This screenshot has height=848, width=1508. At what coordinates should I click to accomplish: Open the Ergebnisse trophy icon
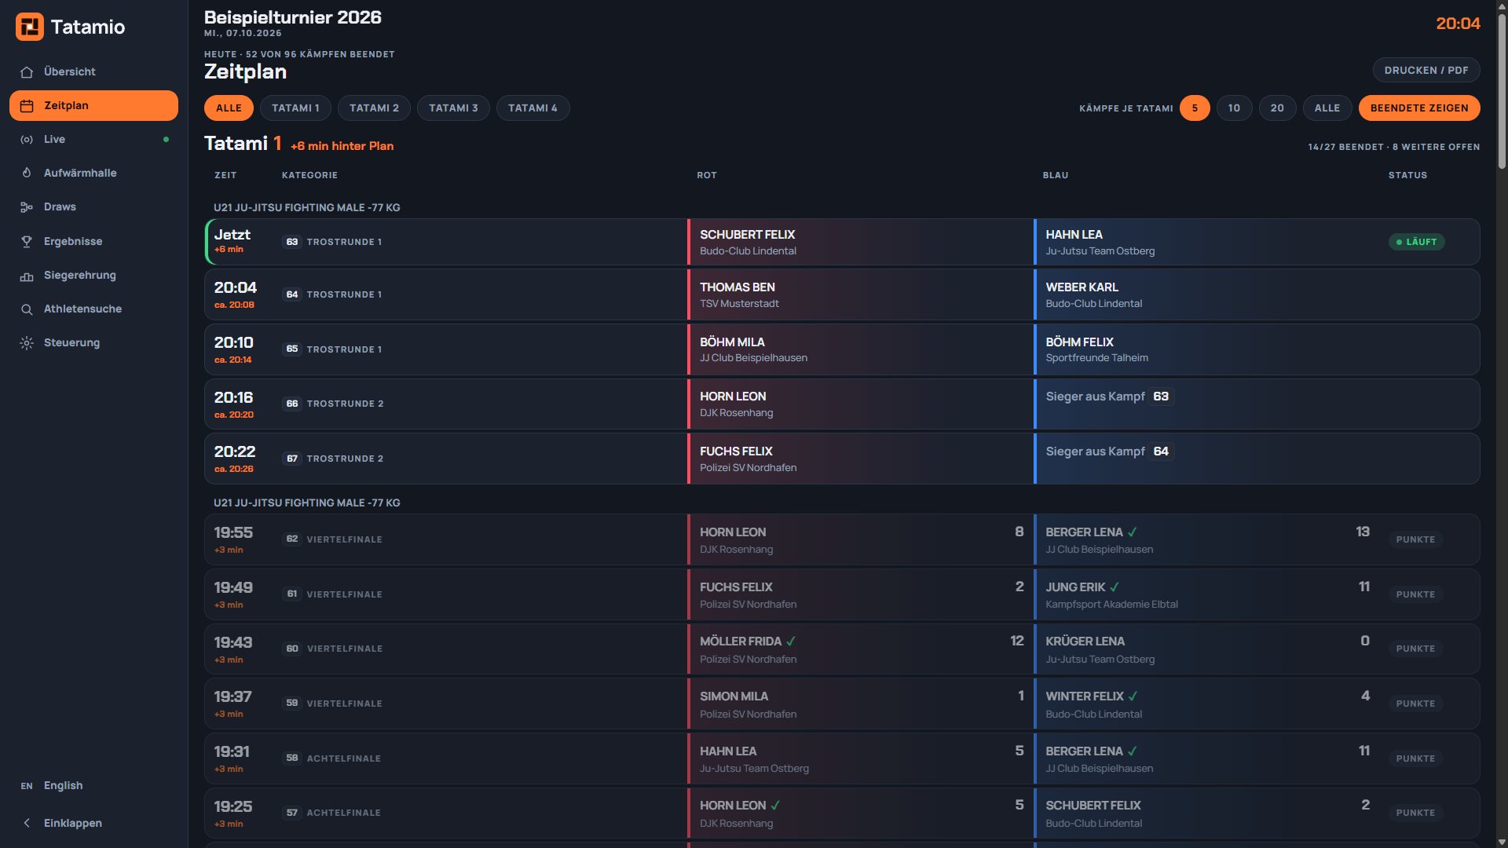27,242
